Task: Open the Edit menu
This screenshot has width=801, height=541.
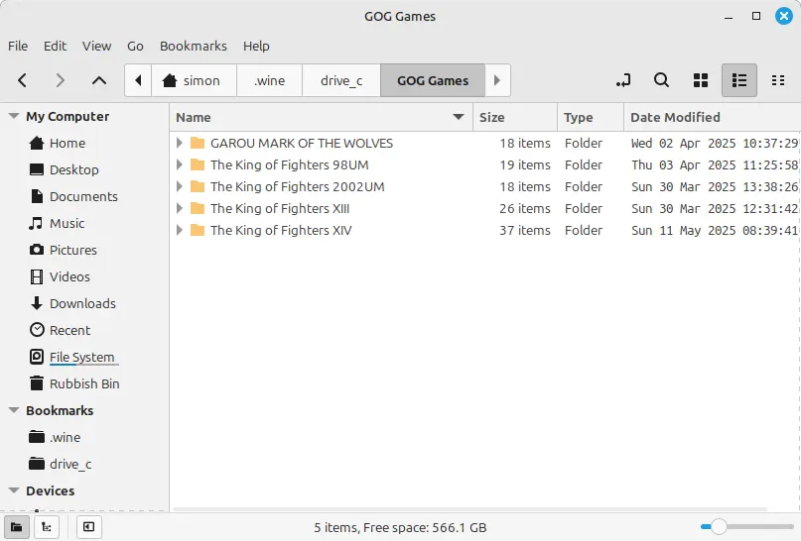Action: click(x=55, y=46)
